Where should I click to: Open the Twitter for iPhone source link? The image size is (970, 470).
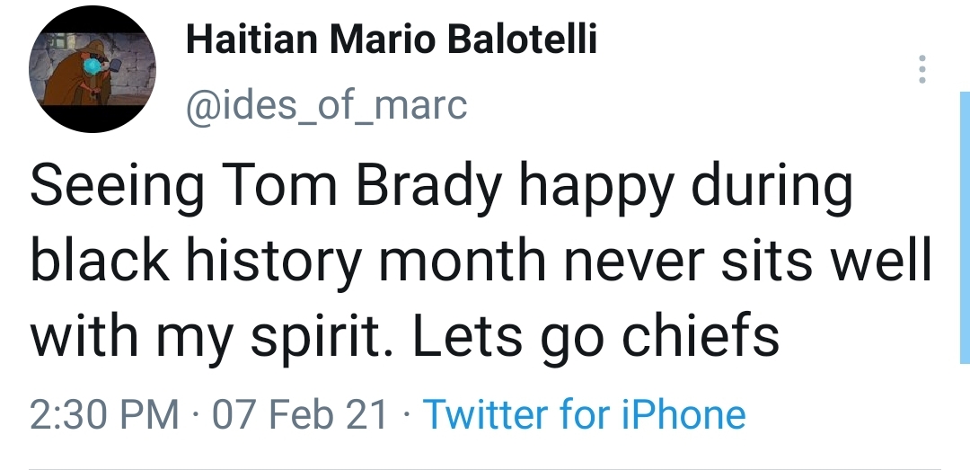[584, 415]
